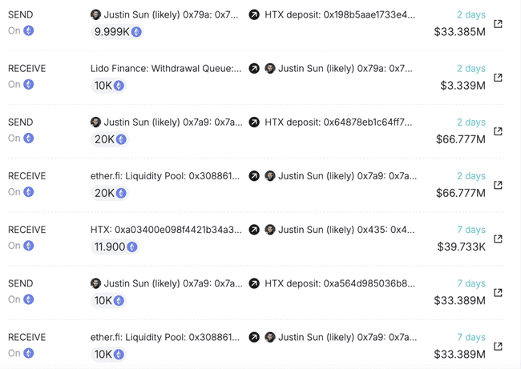Image resolution: width=521 pixels, height=369 pixels.
Task: Open external link for $39.733K transaction
Action: (498, 239)
